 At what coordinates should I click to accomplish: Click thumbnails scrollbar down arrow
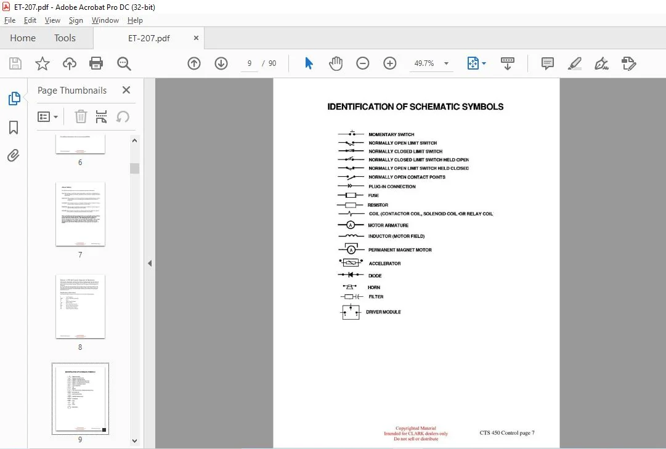point(135,441)
